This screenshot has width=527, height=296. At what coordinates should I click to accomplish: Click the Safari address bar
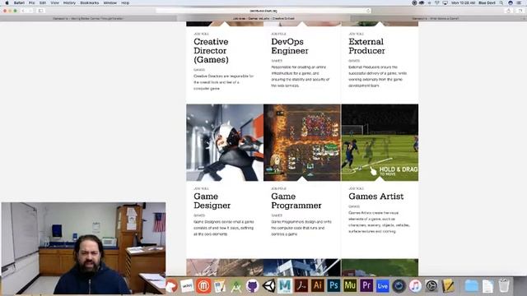263,11
